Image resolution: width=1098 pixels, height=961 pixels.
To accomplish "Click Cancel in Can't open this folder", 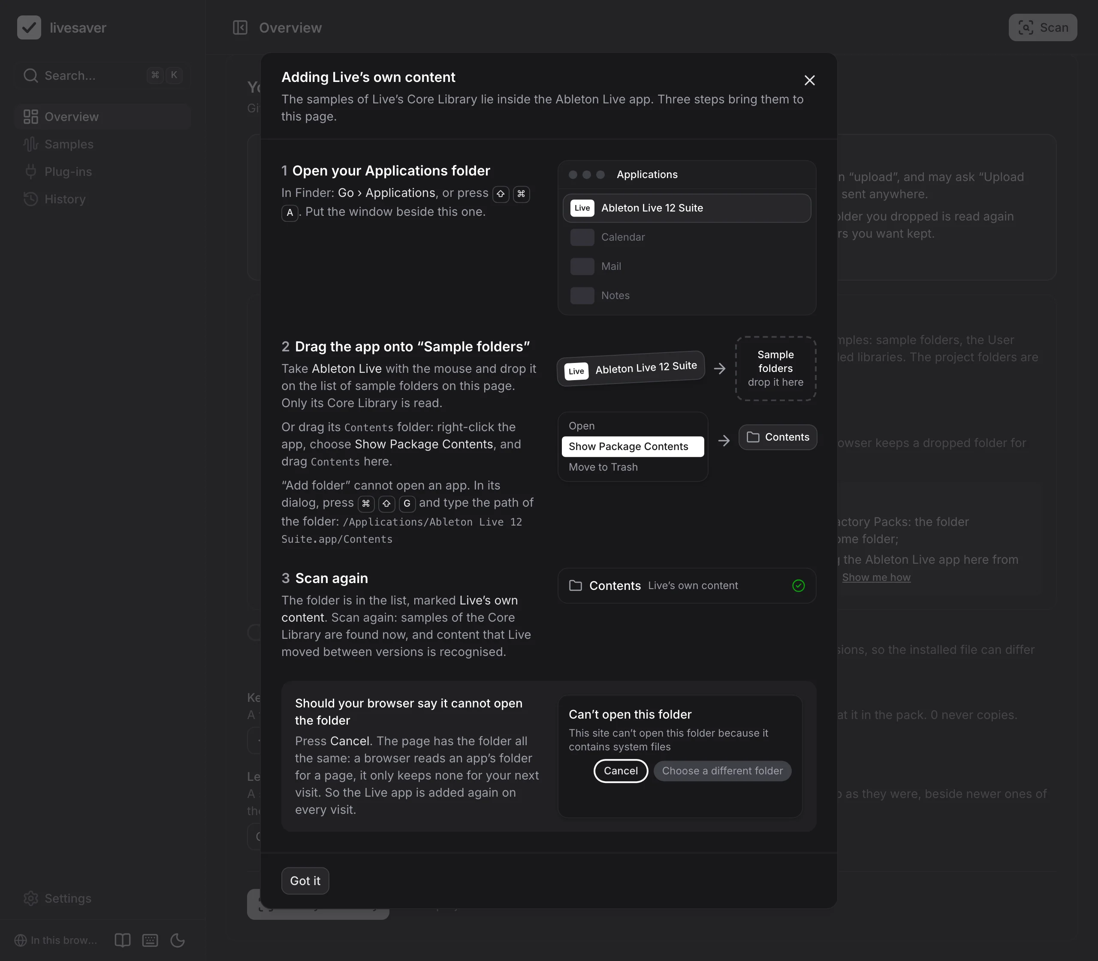I will tap(621, 771).
